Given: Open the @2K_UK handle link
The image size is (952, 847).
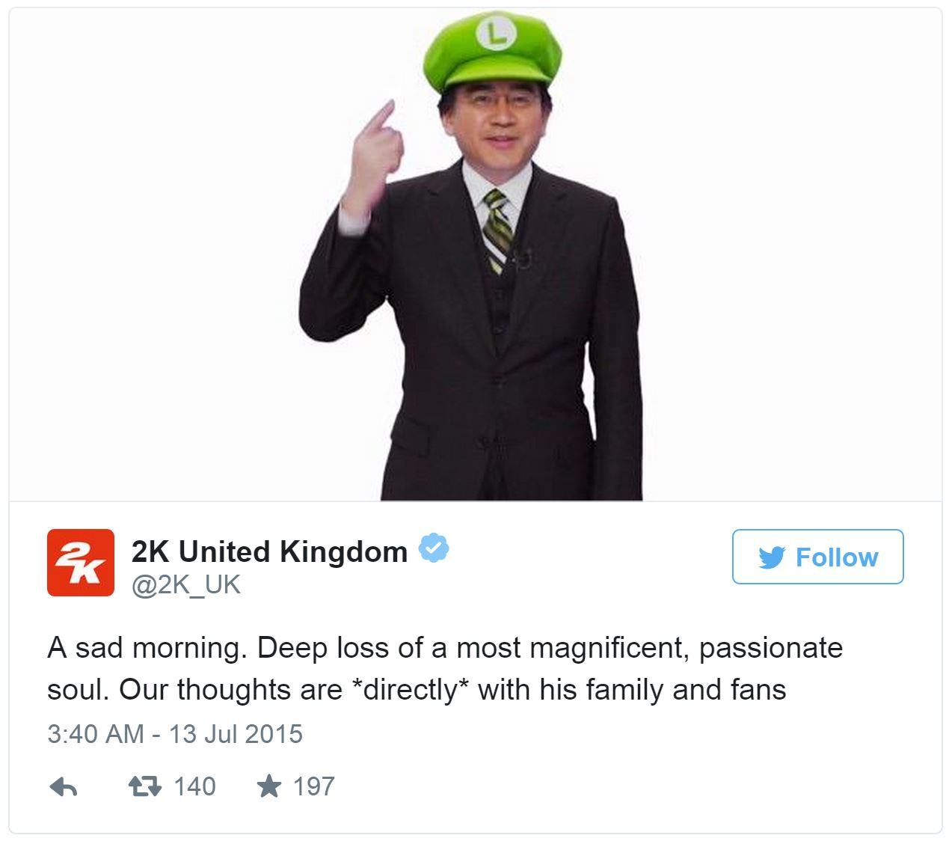Looking at the screenshot, I should click(186, 584).
